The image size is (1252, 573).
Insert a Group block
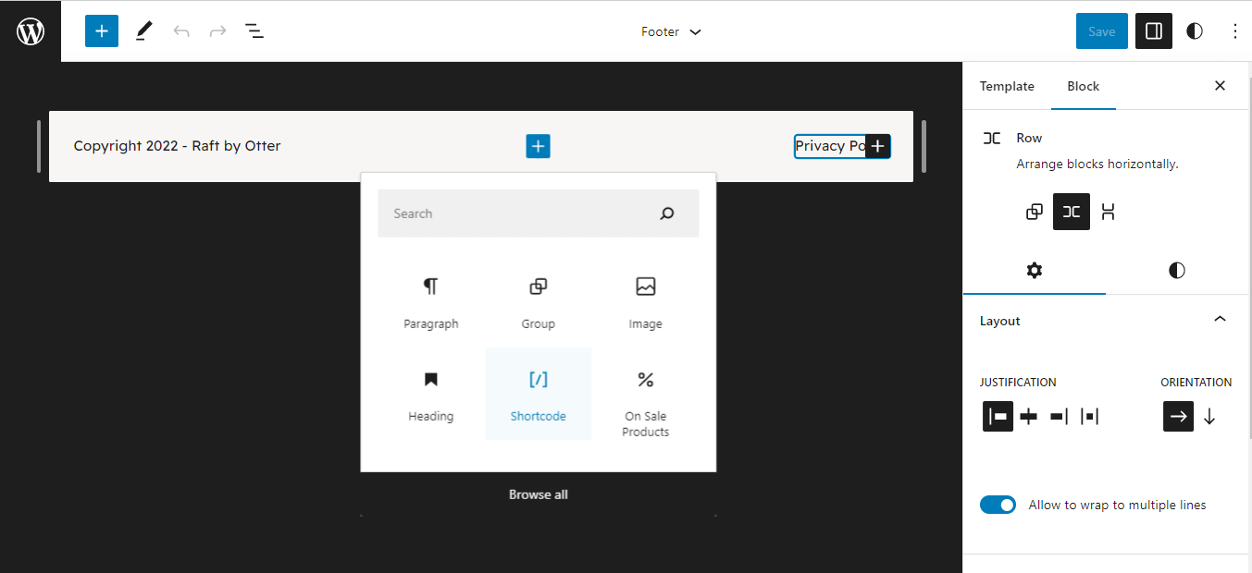point(538,300)
